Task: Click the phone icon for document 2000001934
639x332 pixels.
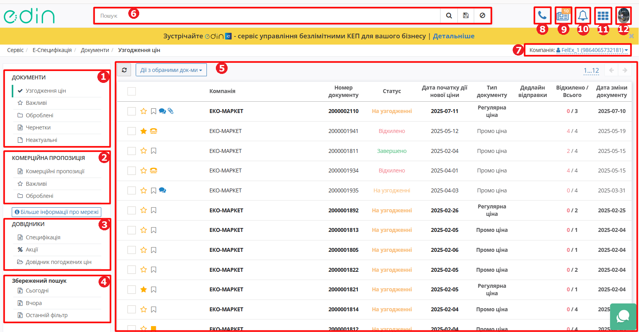Action: 154,170
